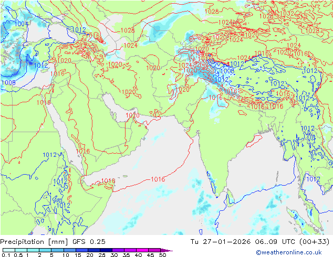Click the 5–10 mm legend swatch
The height and width of the screenshot is (257, 333).
pos(57,250)
